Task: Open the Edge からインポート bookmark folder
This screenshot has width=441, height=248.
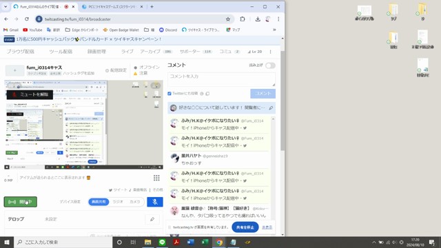Action: point(82,30)
